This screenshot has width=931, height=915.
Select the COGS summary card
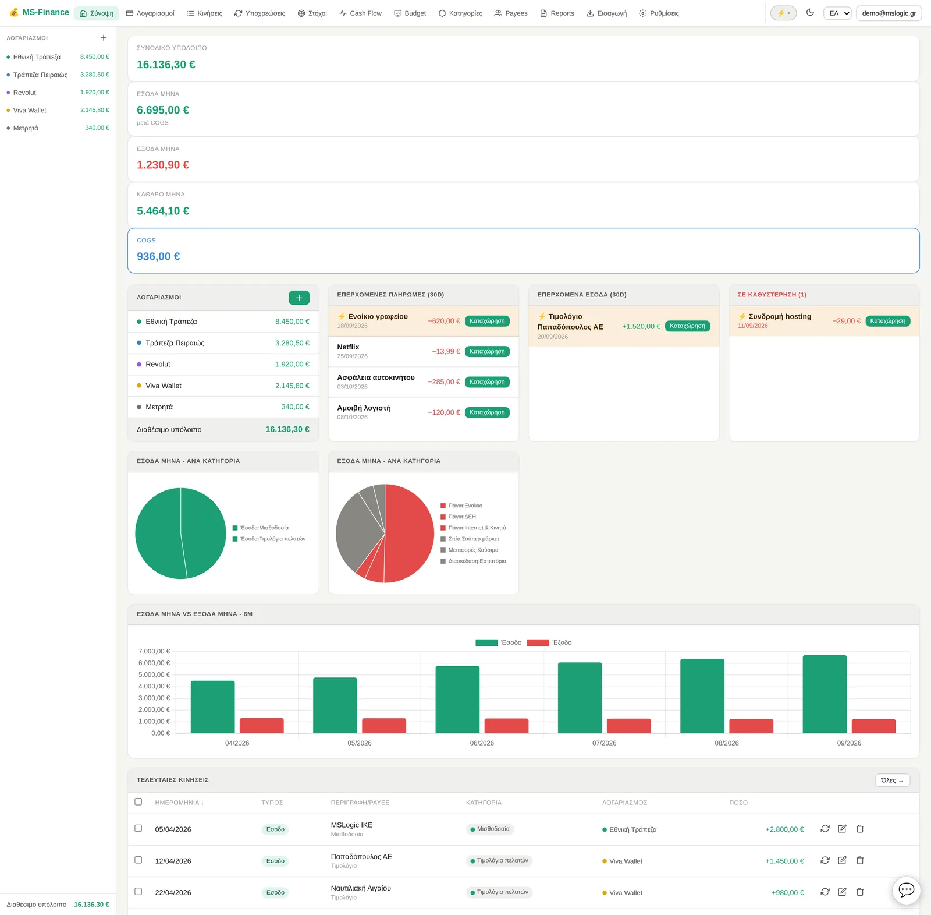coord(523,250)
